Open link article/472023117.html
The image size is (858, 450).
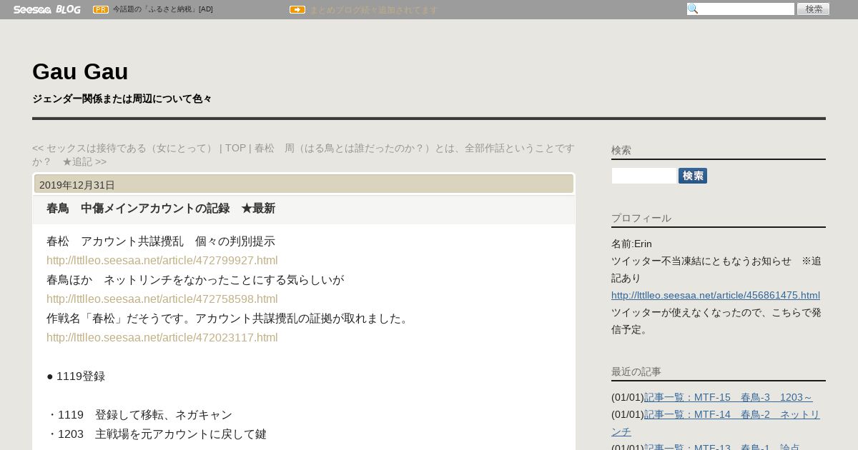pos(162,338)
